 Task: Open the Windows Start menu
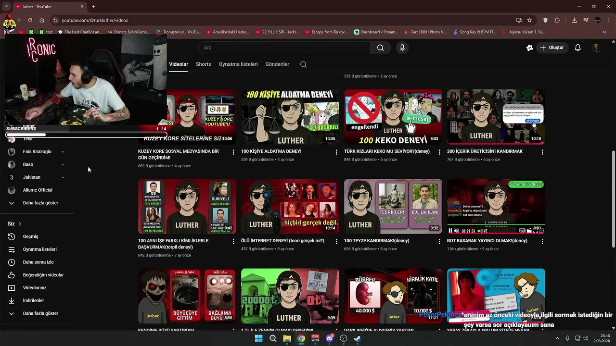[x=258, y=338]
